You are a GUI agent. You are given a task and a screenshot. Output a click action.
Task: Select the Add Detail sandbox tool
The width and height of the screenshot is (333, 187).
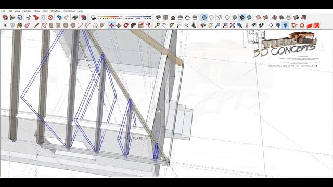(x=296, y=17)
